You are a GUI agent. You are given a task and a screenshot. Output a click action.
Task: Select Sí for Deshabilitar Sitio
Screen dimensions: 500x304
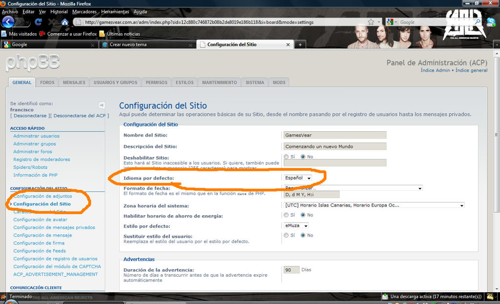point(286,157)
